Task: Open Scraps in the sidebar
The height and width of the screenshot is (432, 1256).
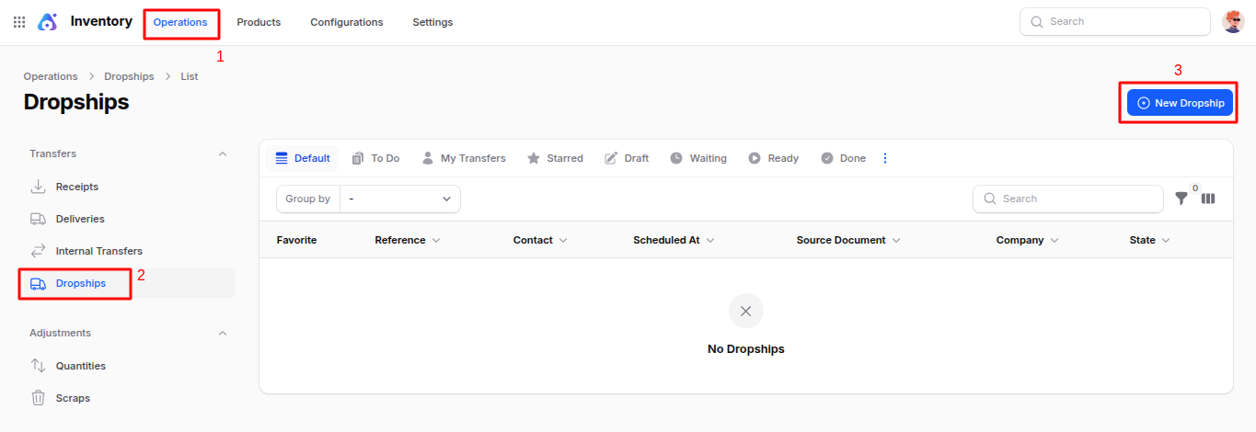Action: pos(129,398)
